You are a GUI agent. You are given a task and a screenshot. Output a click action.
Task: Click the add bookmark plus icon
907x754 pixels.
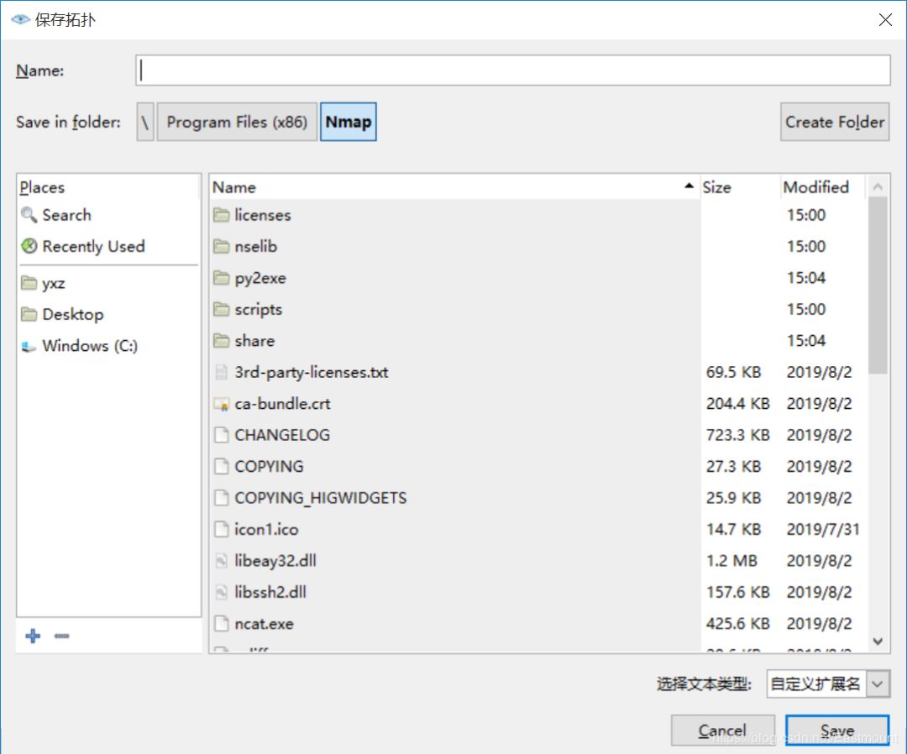click(33, 636)
